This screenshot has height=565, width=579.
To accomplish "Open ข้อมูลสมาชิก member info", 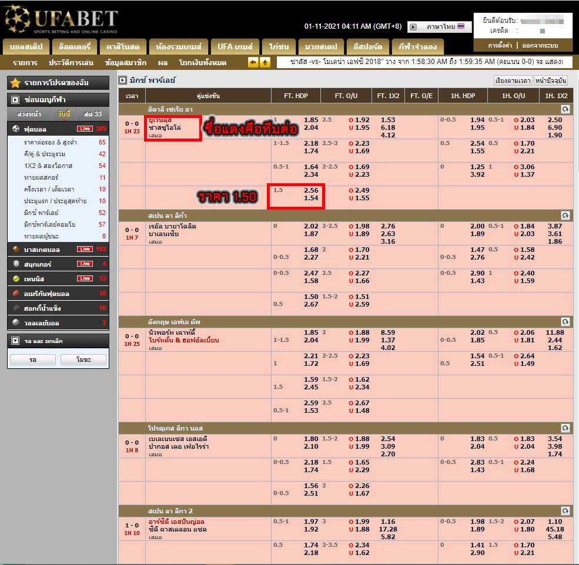I will click(x=126, y=63).
